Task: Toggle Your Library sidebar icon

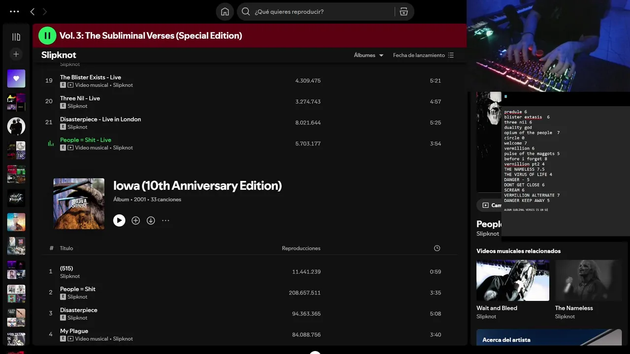Action: (16, 37)
